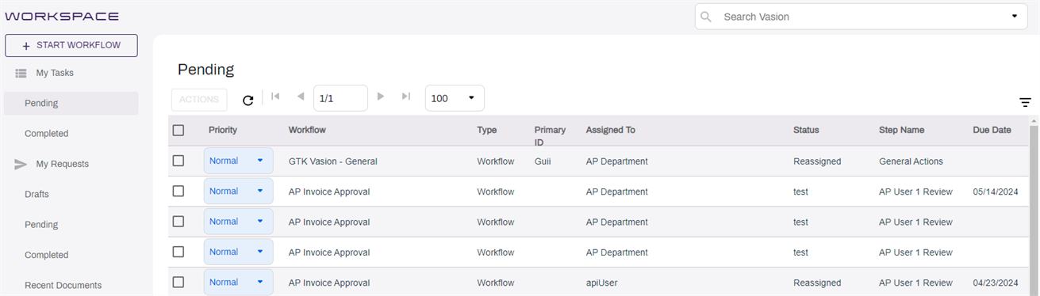This screenshot has height=296, width=1040.
Task: Select Completed under My Requests
Action: click(x=47, y=255)
